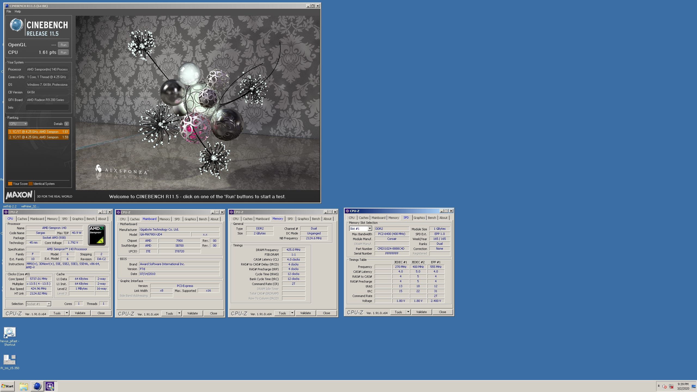
Task: Expand Tools dropdown arrow in first CPU-Z window
Action: [67, 313]
